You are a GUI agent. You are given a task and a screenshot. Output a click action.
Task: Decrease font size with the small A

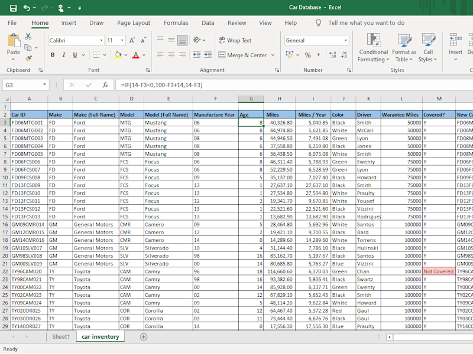pyautogui.click(x=143, y=40)
